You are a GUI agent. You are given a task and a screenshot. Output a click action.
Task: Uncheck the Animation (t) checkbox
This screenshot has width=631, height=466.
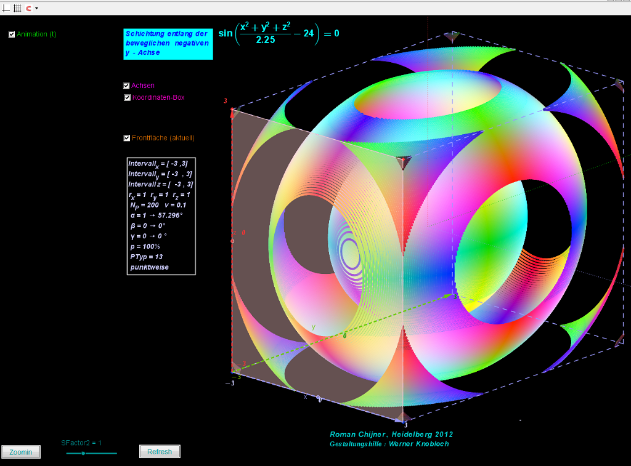click(12, 34)
